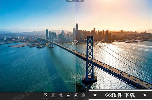Click the left star on the banner
The height and width of the screenshot is (100, 152).
click(95, 95)
